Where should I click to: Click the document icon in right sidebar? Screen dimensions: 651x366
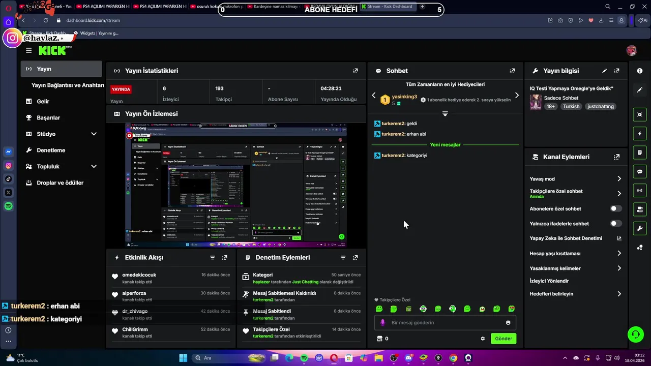click(x=640, y=152)
